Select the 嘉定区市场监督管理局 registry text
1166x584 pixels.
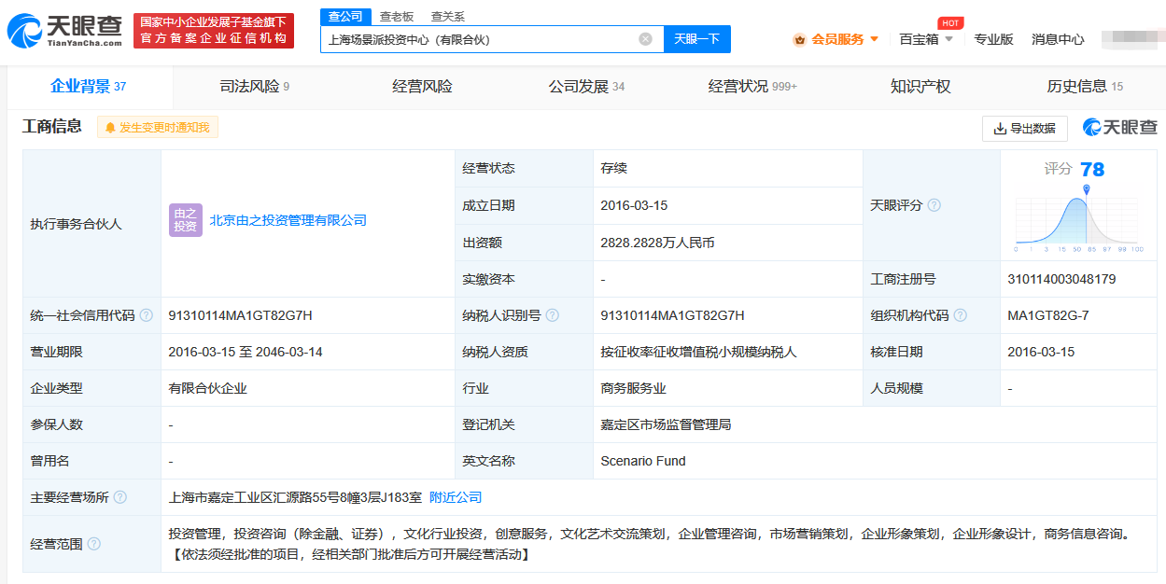point(666,424)
